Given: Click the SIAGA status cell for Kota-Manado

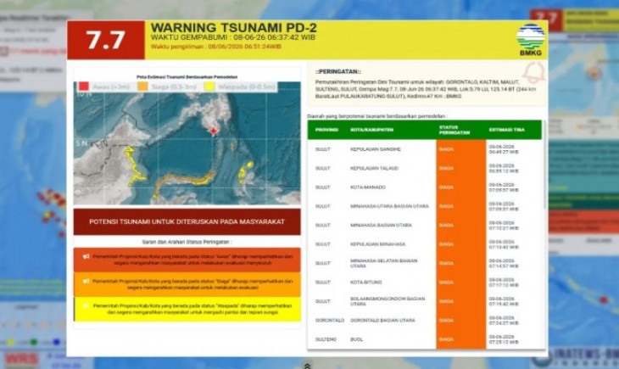Looking at the screenshot, I should tap(461, 187).
